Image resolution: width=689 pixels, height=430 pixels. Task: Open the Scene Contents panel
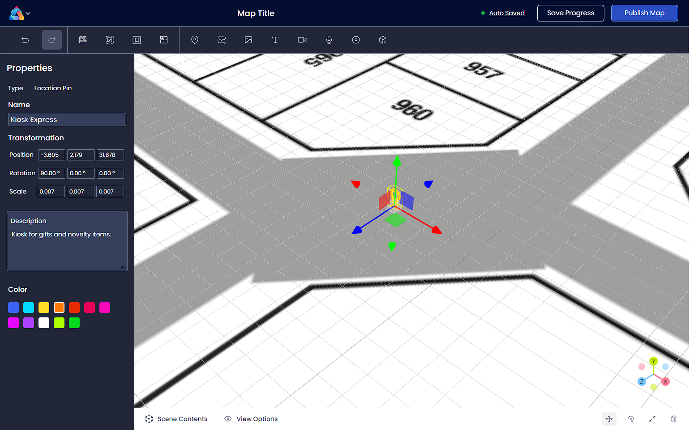coord(176,419)
